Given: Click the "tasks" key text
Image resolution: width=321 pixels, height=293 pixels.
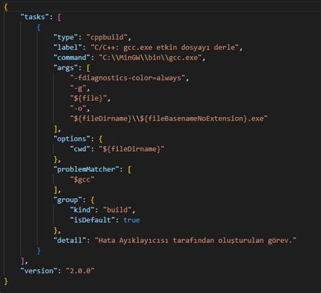Looking at the screenshot, I should coord(35,17).
